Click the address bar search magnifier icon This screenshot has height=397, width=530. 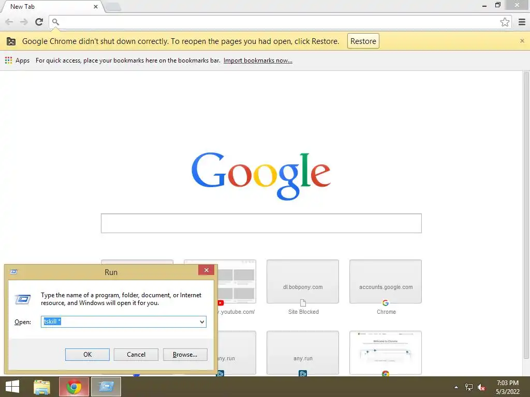[x=55, y=22]
